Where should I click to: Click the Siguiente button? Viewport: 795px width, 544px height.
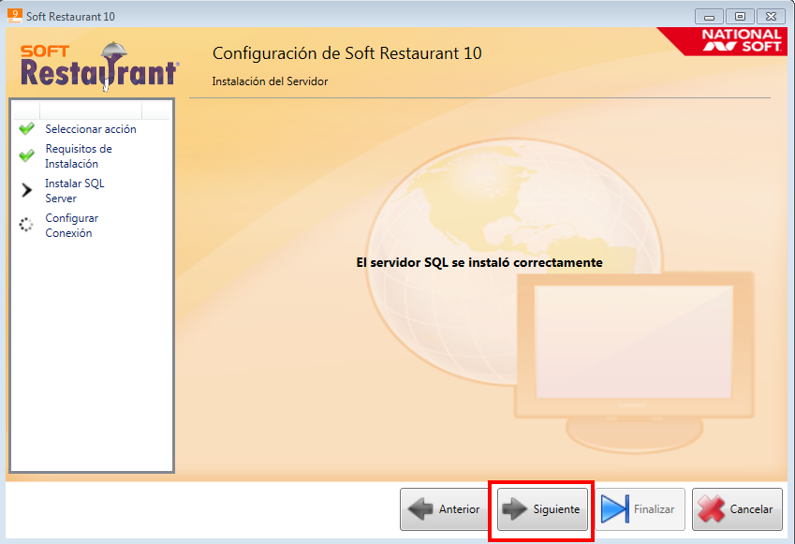(542, 509)
